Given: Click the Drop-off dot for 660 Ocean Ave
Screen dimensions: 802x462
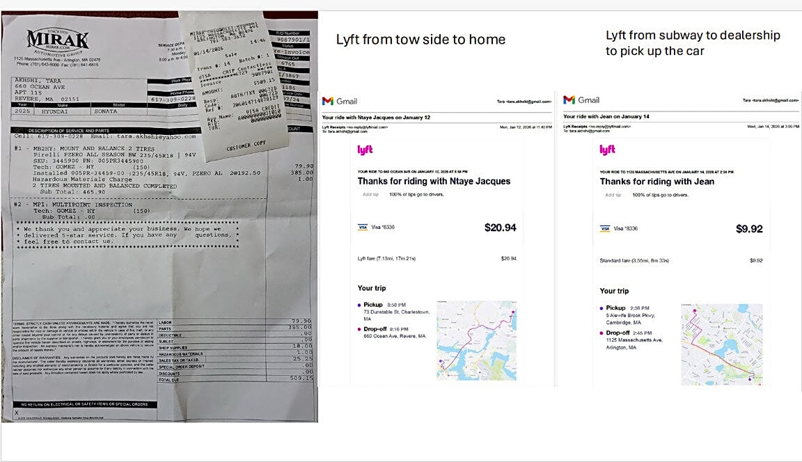Looking at the screenshot, I should 359,329.
